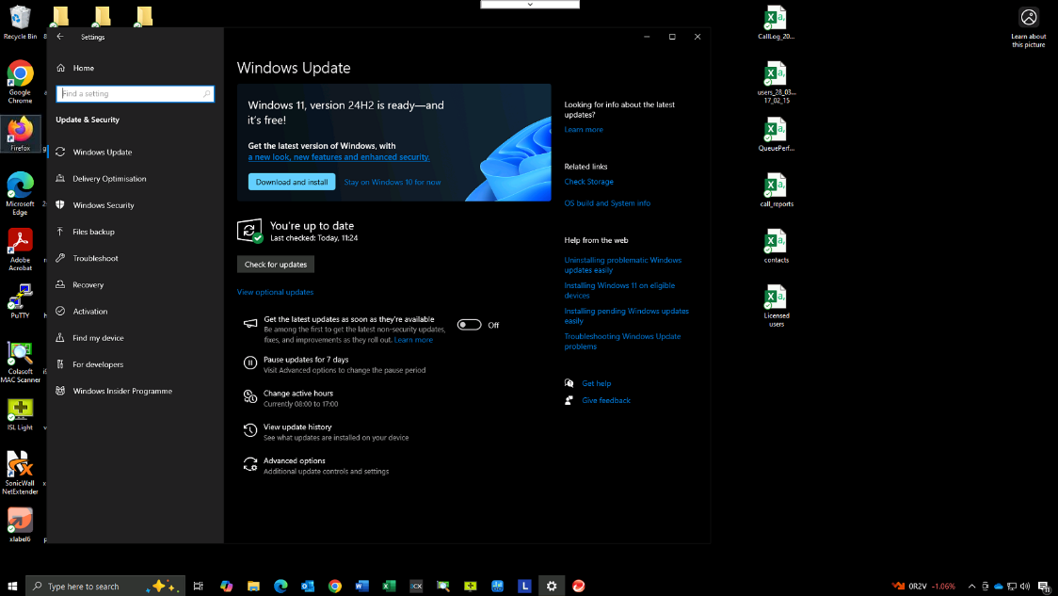Image resolution: width=1058 pixels, height=596 pixels.
Task: Select Licensed users Excel file on desktop
Action: point(776,306)
